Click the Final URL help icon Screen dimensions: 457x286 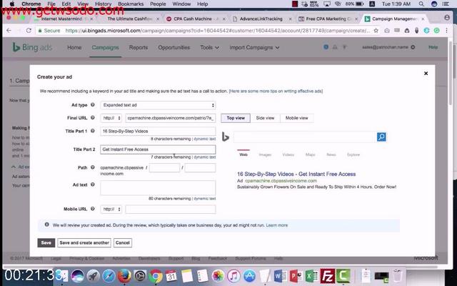(93, 117)
